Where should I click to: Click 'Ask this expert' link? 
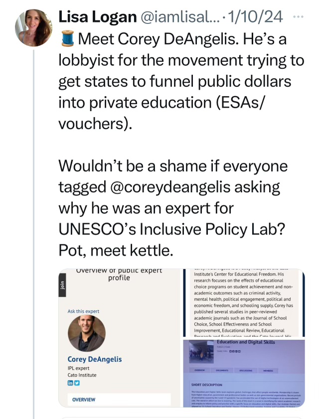click(x=83, y=311)
